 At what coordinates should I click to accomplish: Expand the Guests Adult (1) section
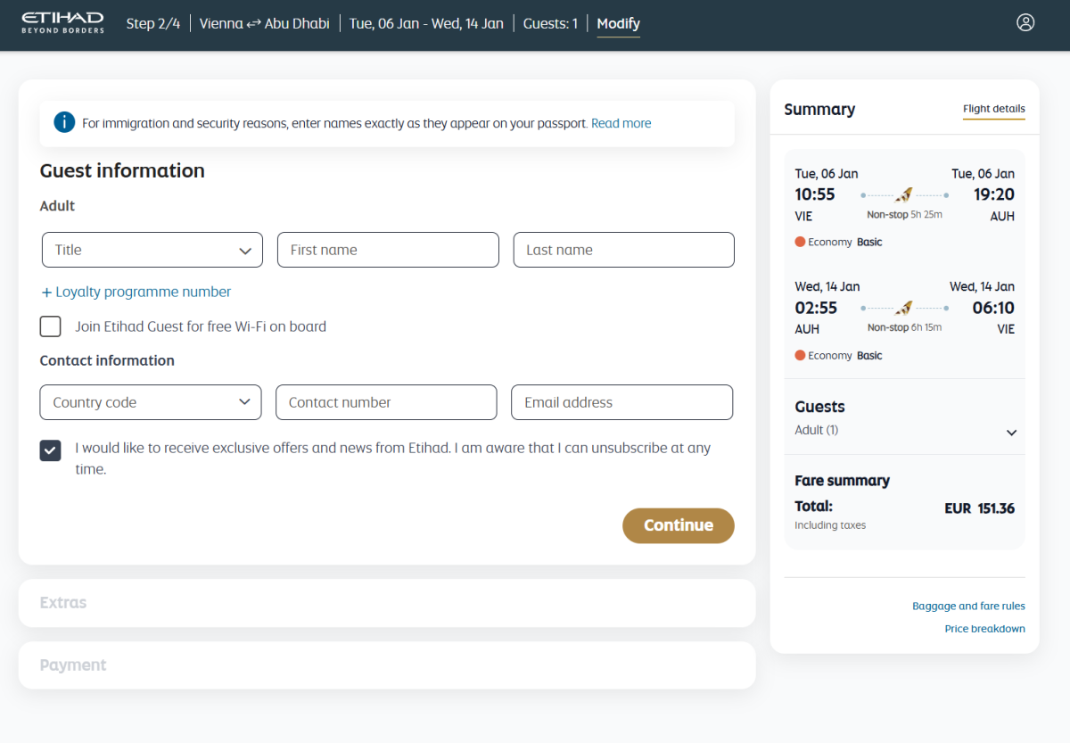(1011, 433)
